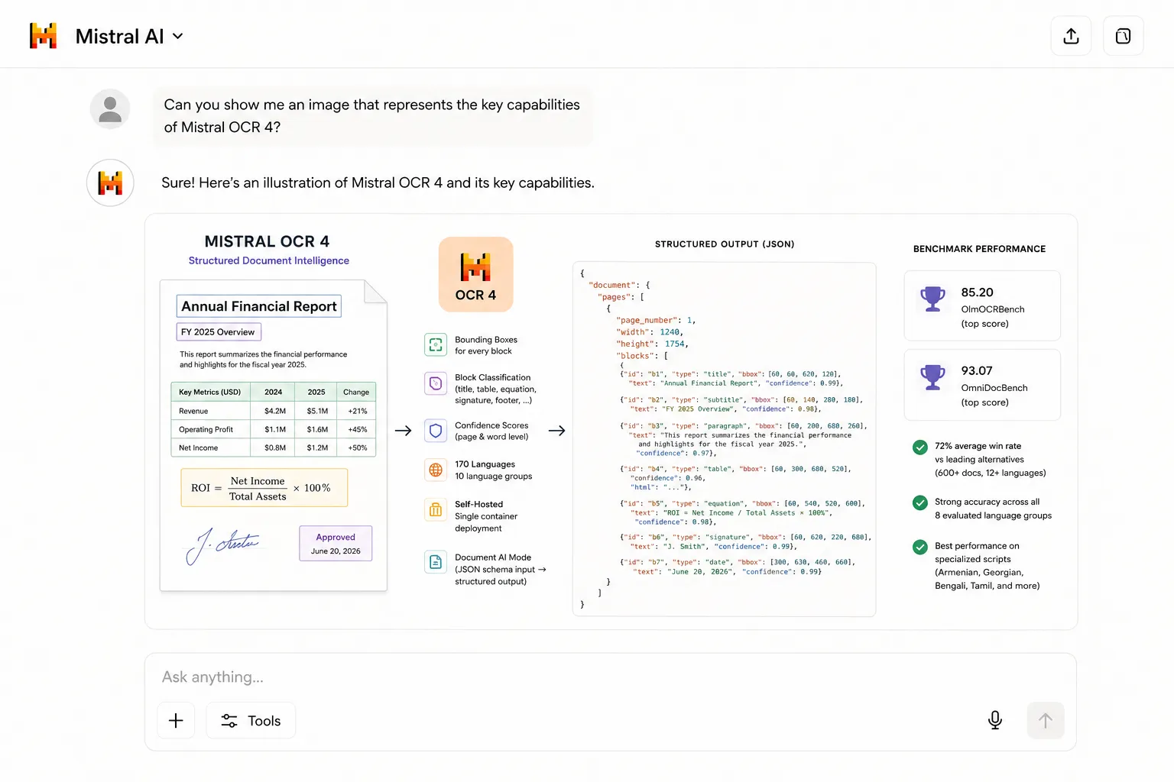This screenshot has width=1174, height=782.
Task: Click the OlmOCRBench label
Action: (x=993, y=309)
